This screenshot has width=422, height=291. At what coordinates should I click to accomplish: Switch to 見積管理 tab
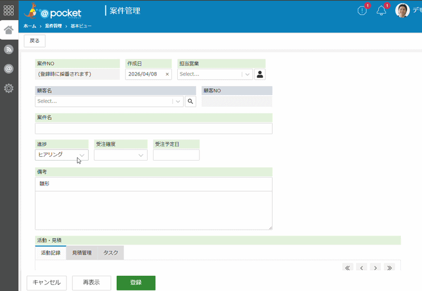[x=82, y=253]
